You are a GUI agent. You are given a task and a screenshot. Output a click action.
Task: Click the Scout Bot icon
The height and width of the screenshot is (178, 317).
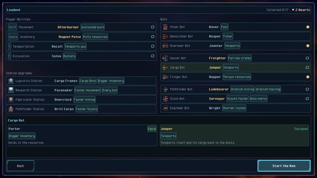click(165, 99)
